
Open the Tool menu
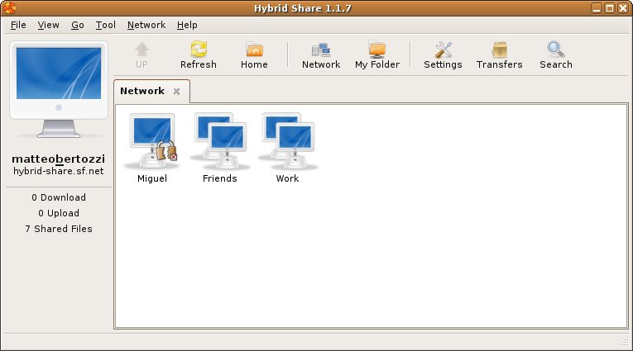click(x=105, y=25)
